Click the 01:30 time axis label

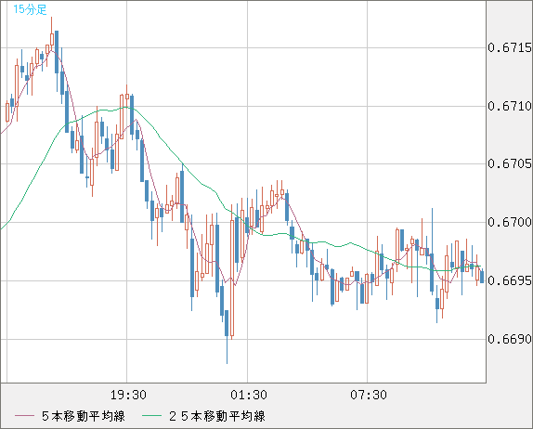(x=249, y=395)
